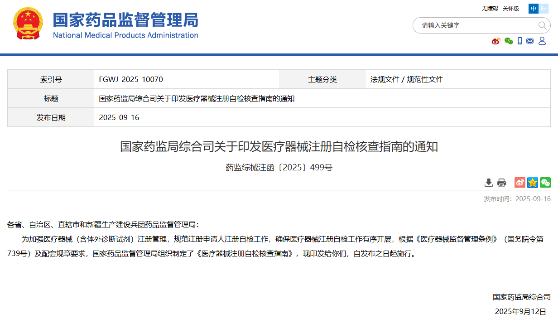Share the article to Weibo

(x=520, y=183)
